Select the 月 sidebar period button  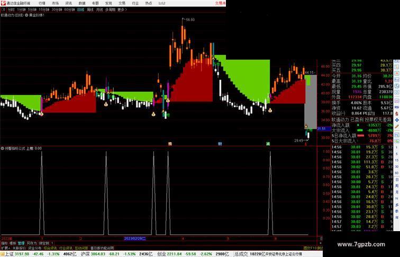(397, 192)
